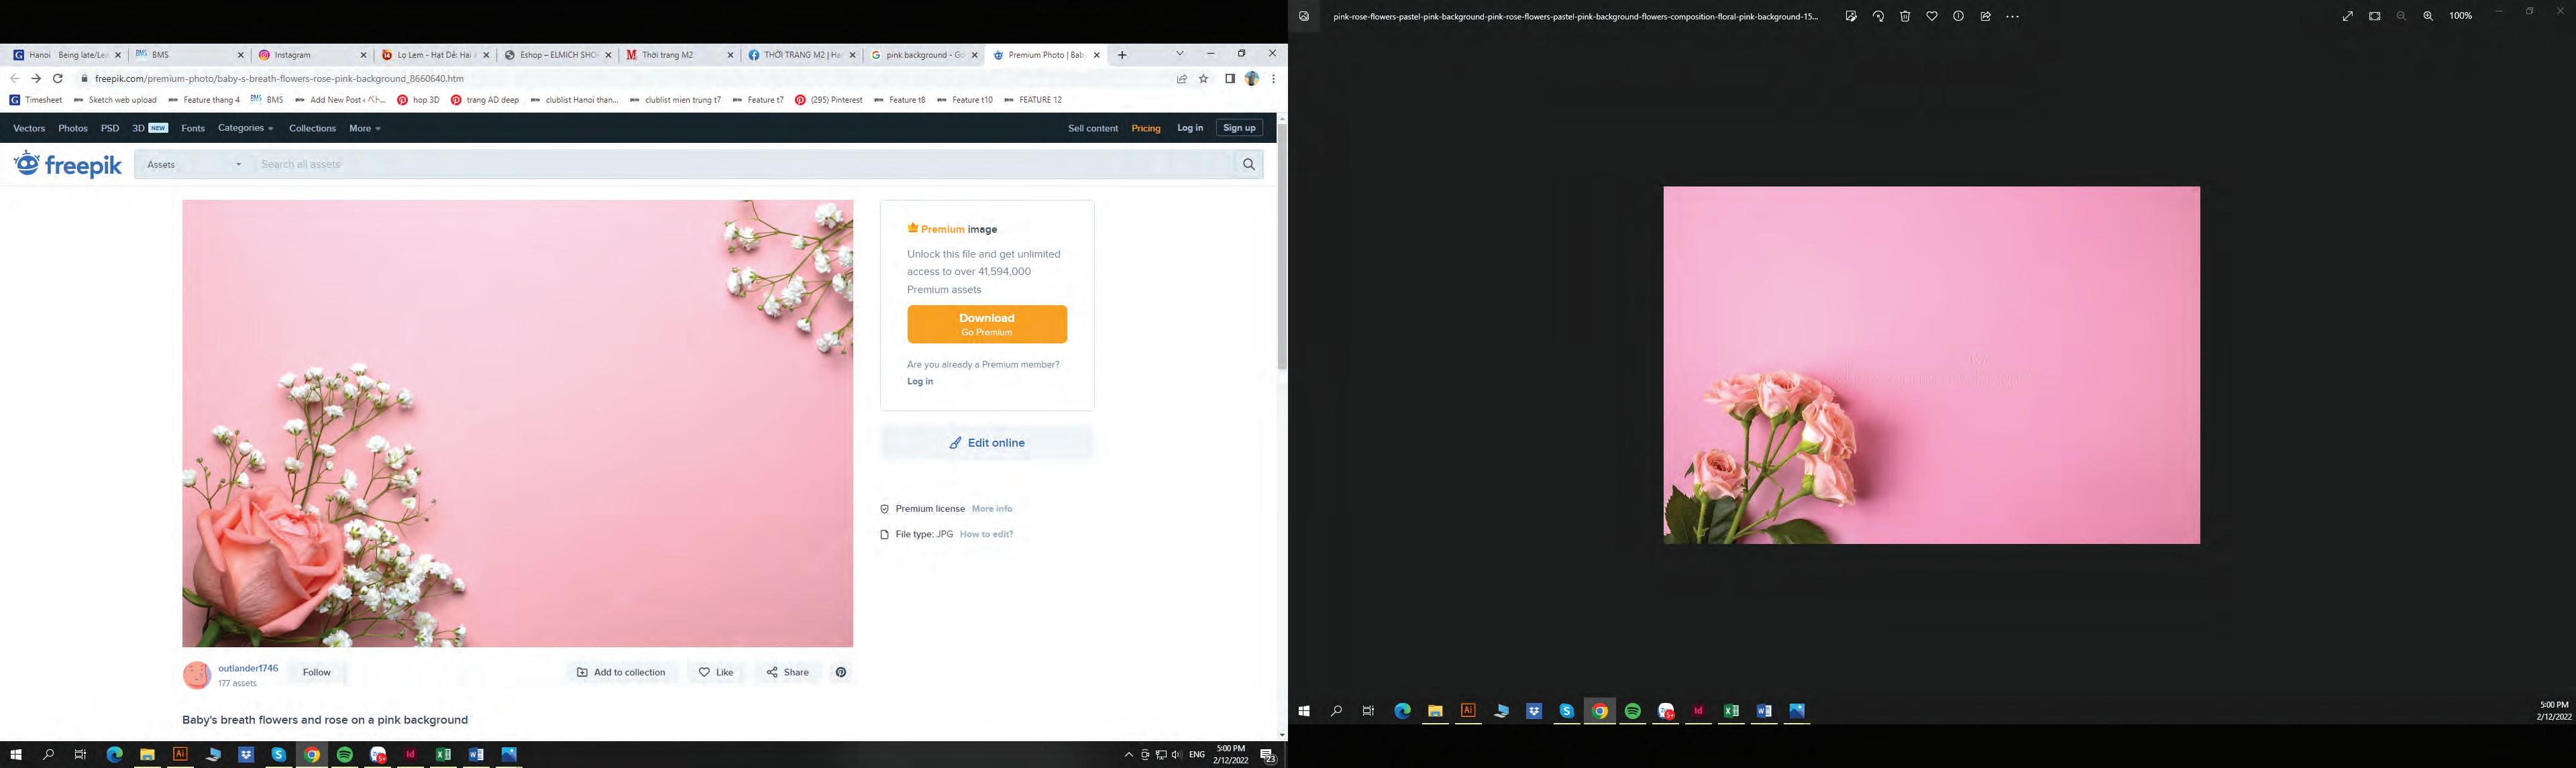
Task: Delete the photo using the trash icon
Action: [1905, 16]
